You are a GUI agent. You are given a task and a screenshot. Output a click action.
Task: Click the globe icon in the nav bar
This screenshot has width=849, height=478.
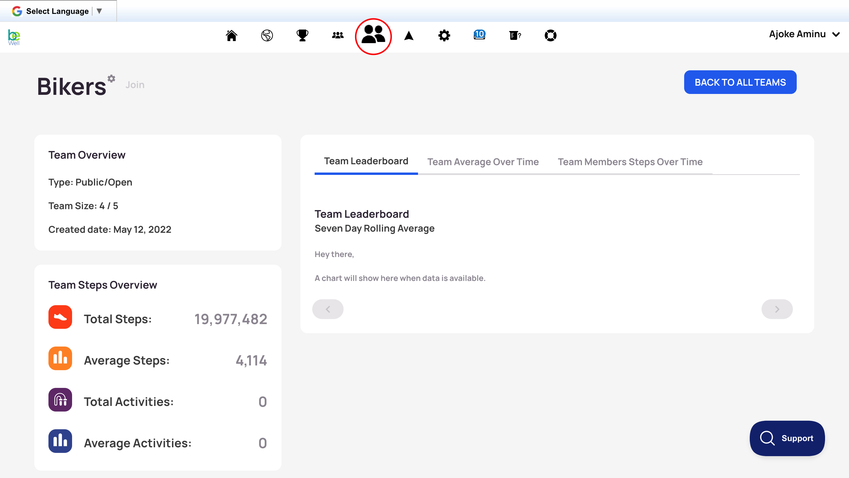[267, 35]
